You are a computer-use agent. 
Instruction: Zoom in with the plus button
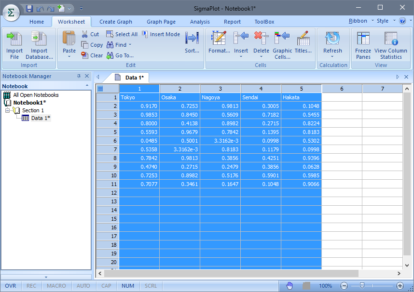[x=400, y=286]
